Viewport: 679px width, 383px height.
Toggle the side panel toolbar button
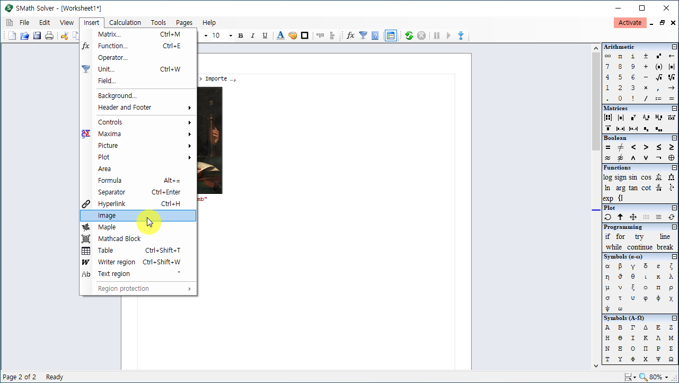click(391, 35)
